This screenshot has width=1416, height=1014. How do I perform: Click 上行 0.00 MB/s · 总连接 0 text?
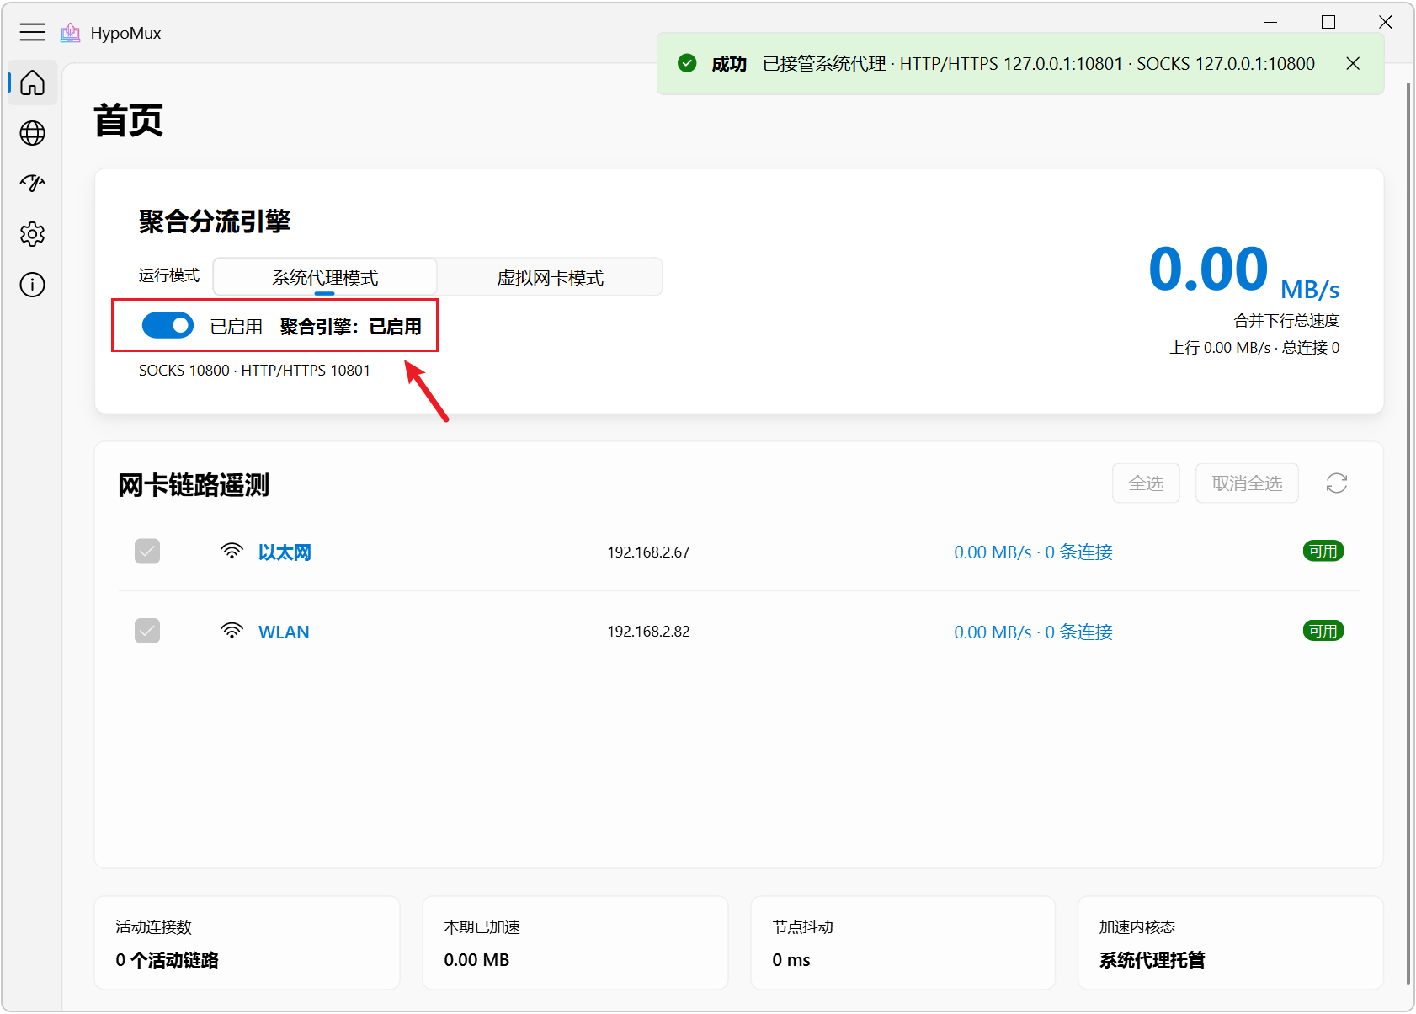(x=1254, y=348)
